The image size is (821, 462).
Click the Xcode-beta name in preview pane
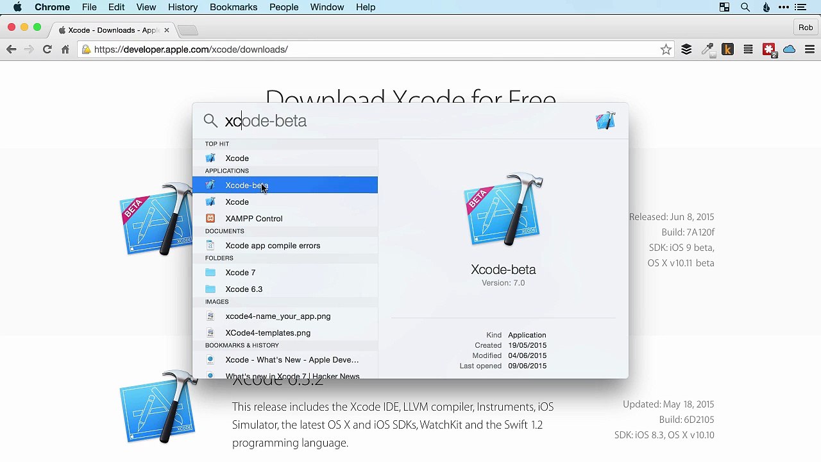click(x=504, y=269)
